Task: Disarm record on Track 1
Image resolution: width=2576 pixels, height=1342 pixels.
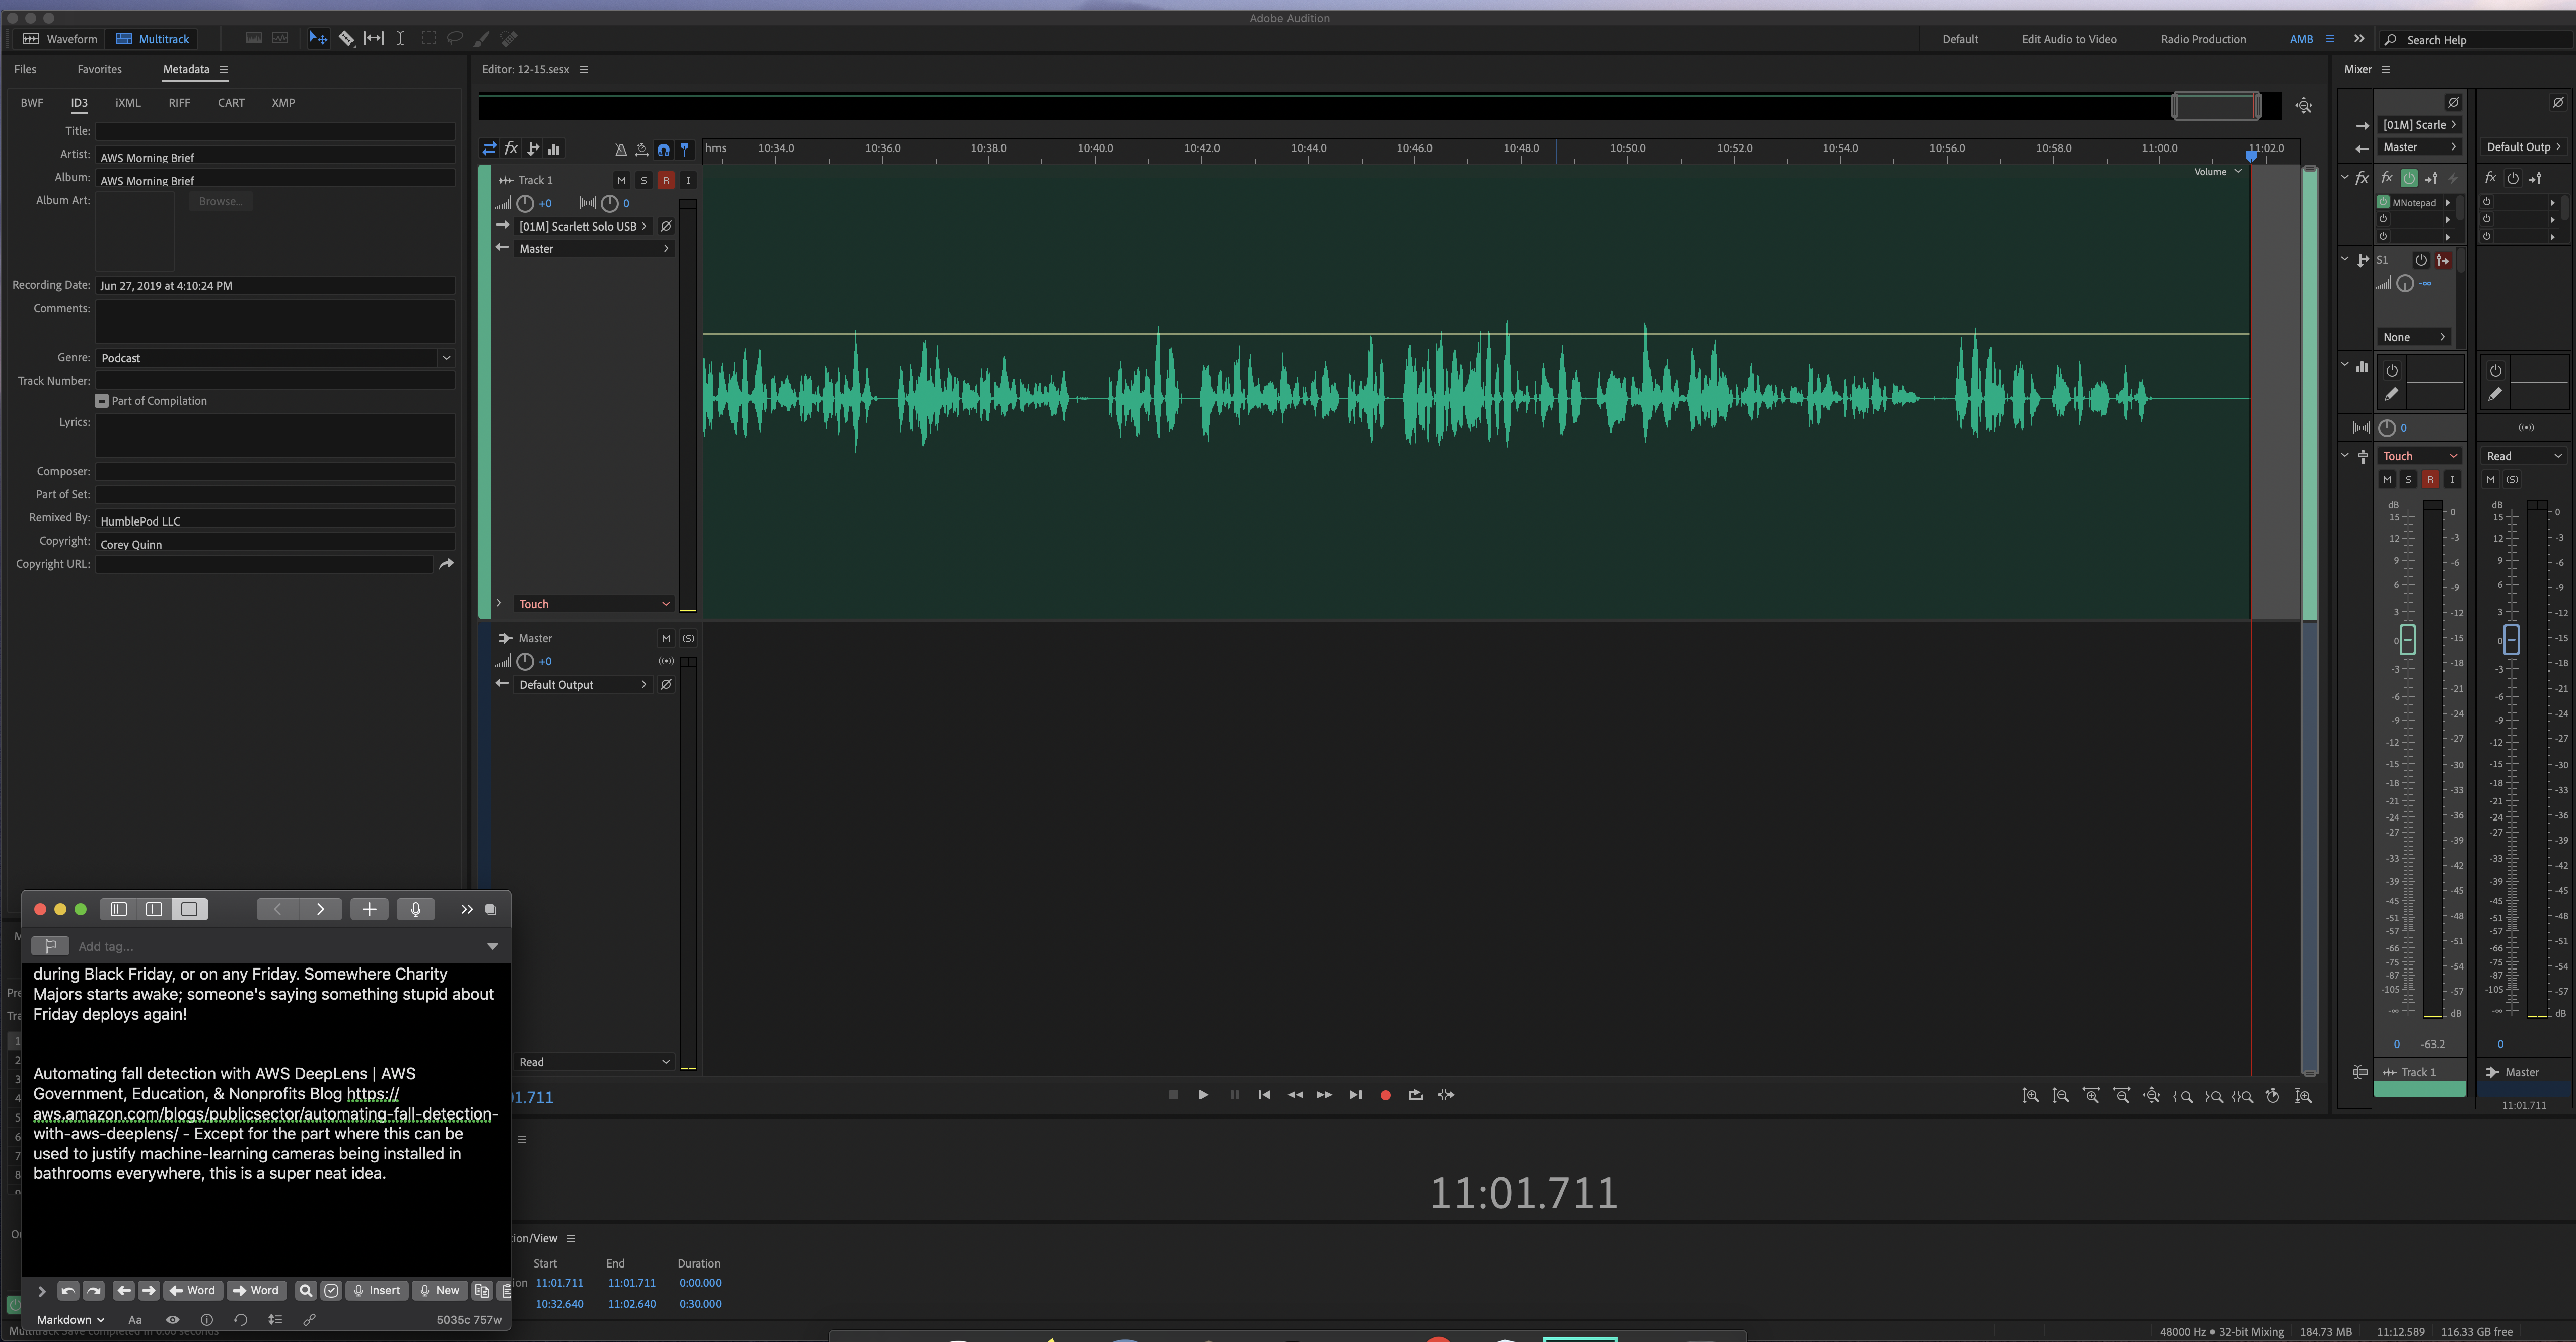Action: (666, 181)
